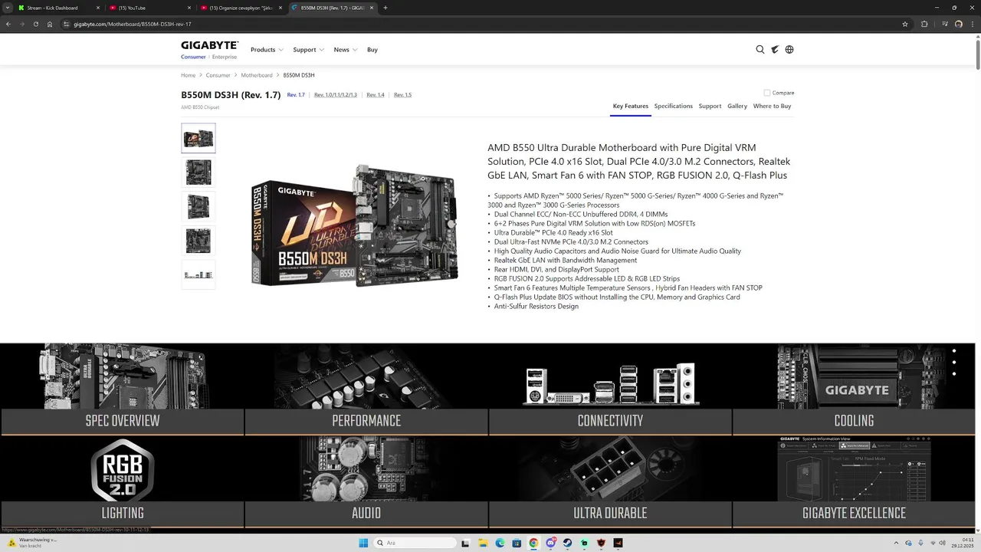Open the globe language selector icon
This screenshot has width=981, height=552.
pos(789,49)
